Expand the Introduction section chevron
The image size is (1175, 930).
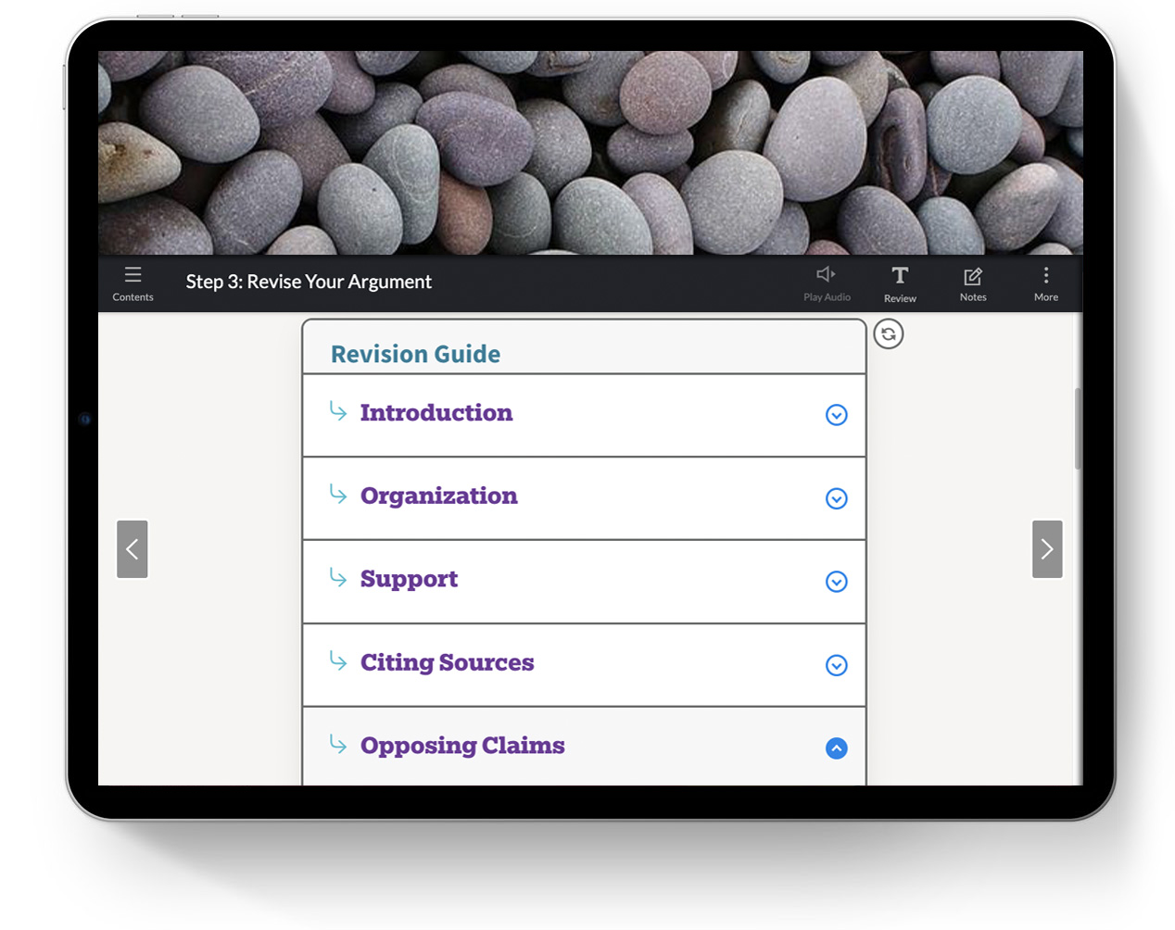pos(837,415)
